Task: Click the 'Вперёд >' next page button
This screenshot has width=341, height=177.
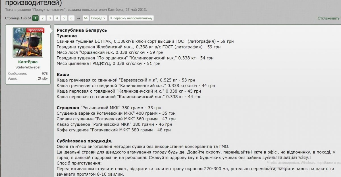Action: click(98, 18)
